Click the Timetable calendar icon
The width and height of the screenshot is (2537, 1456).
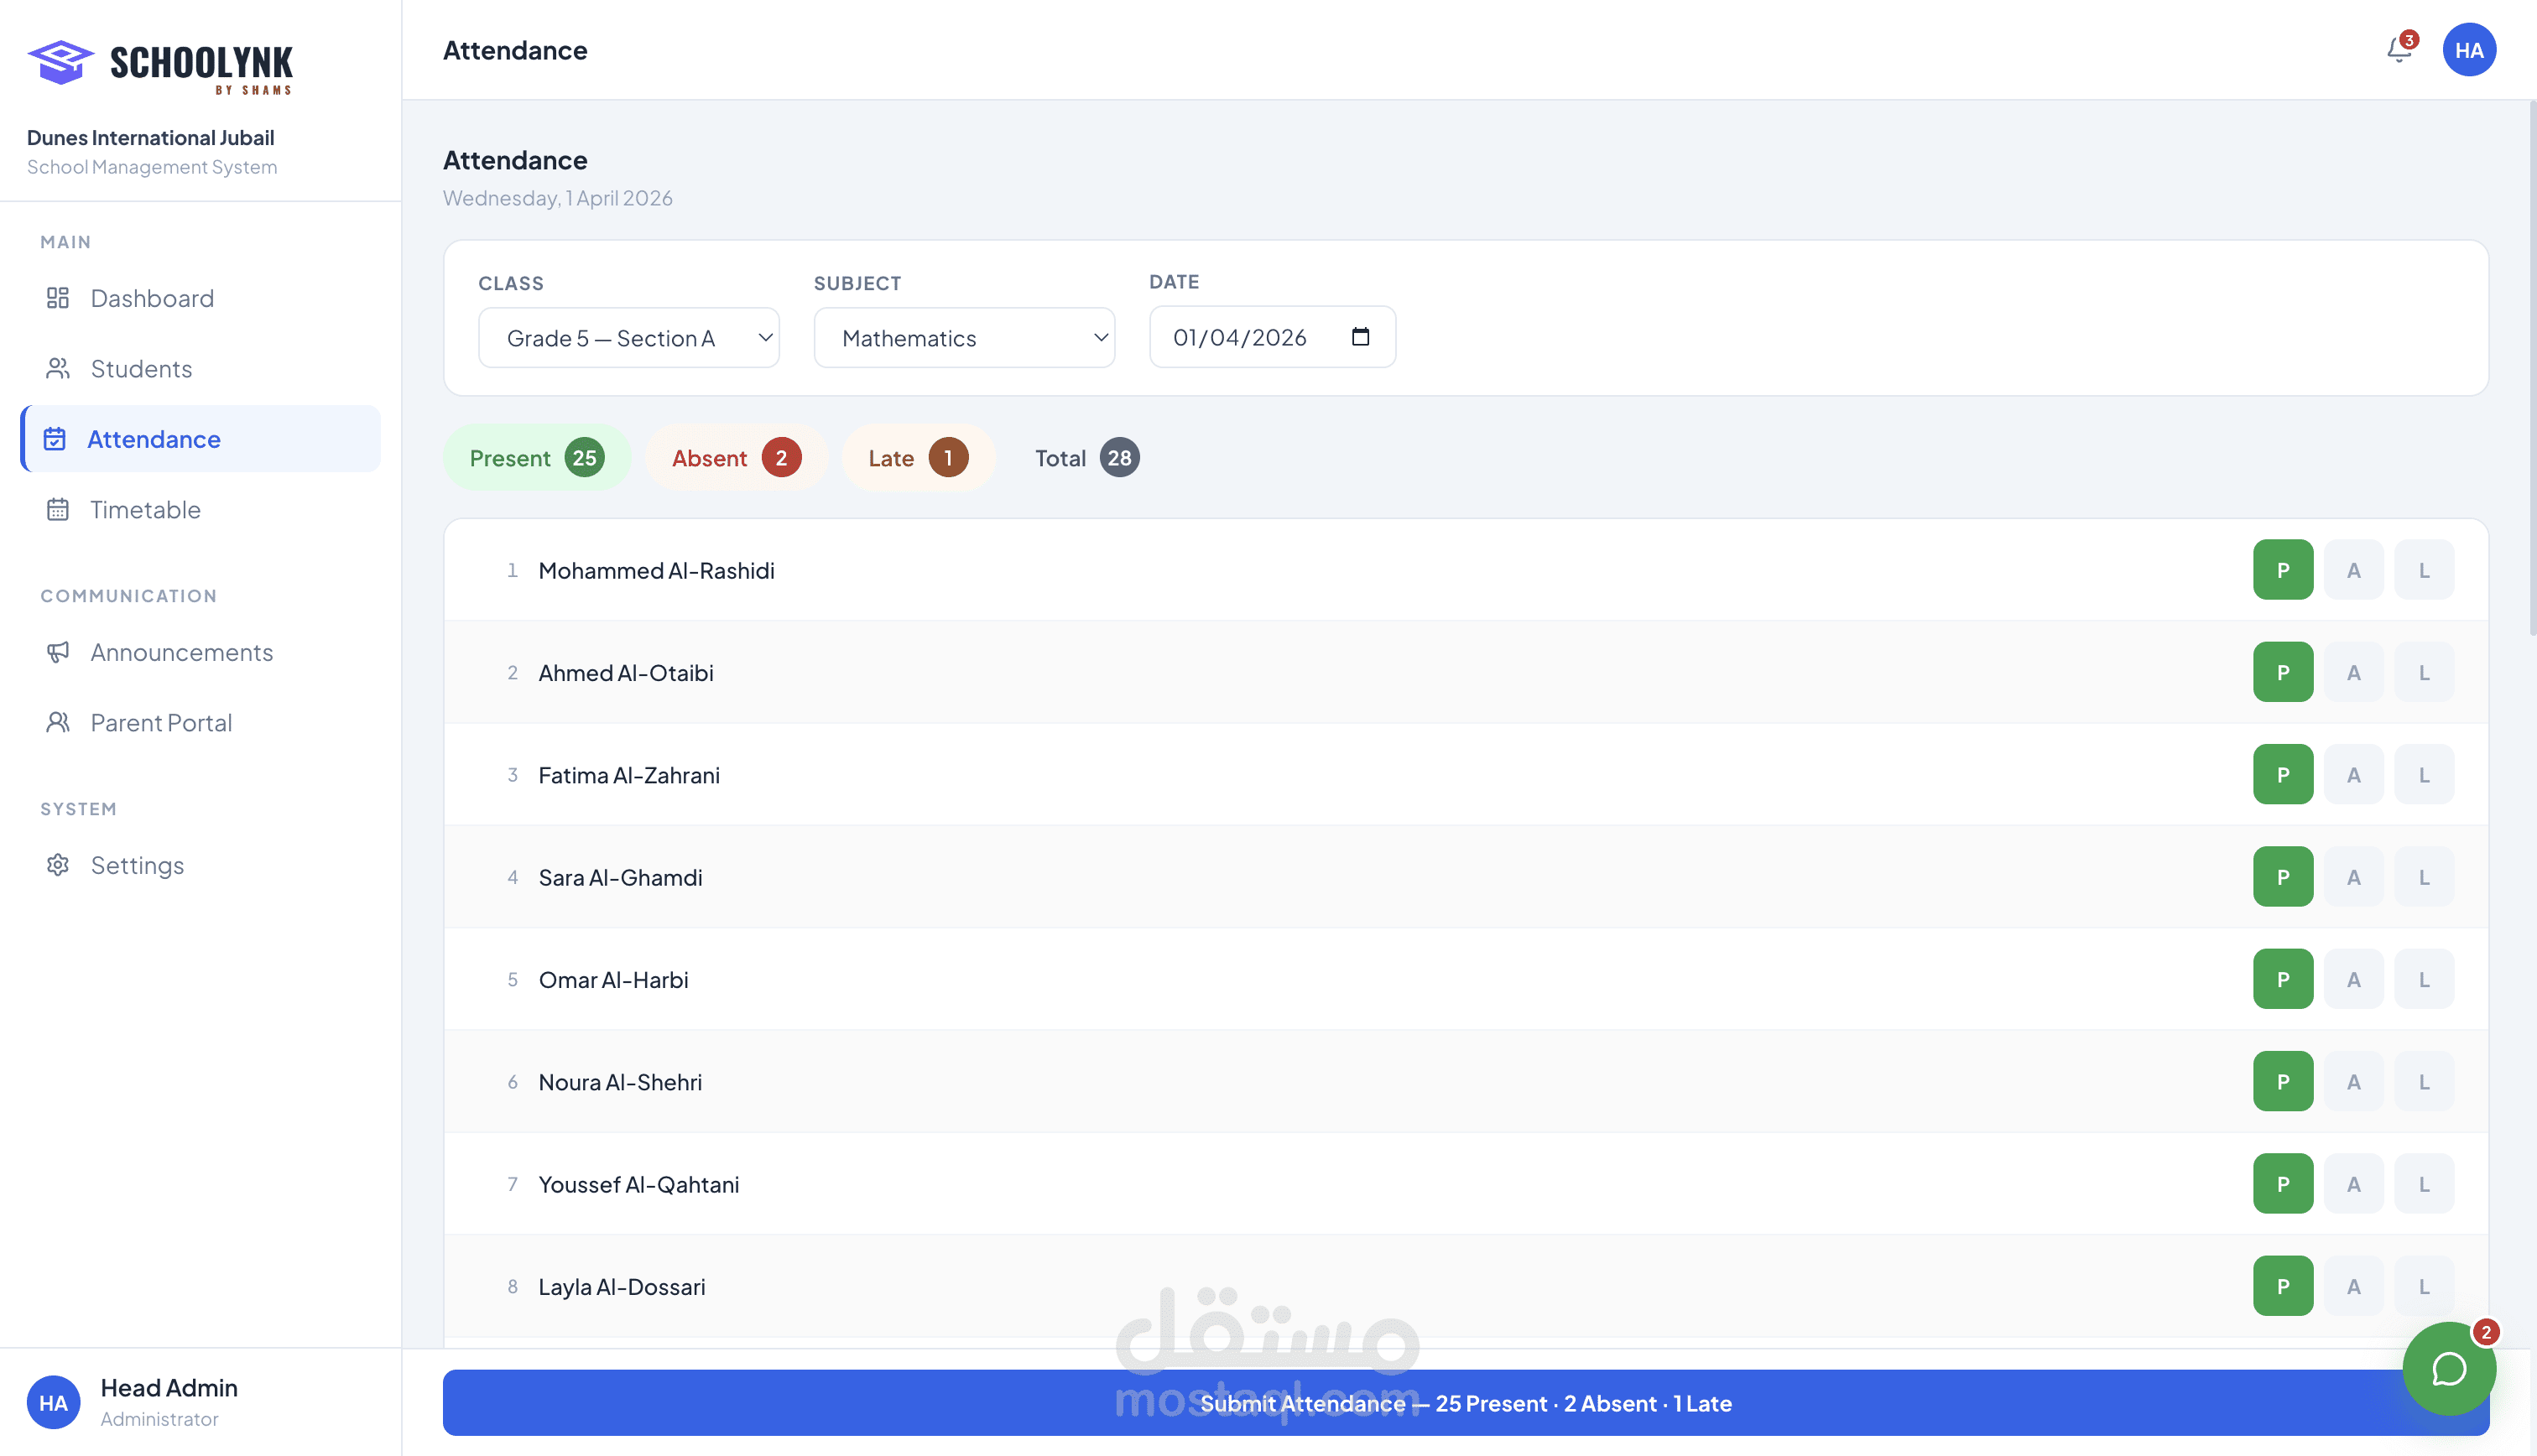pyautogui.click(x=58, y=510)
